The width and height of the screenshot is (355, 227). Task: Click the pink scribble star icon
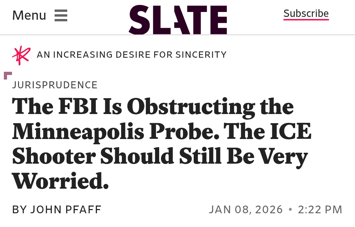[x=21, y=55]
